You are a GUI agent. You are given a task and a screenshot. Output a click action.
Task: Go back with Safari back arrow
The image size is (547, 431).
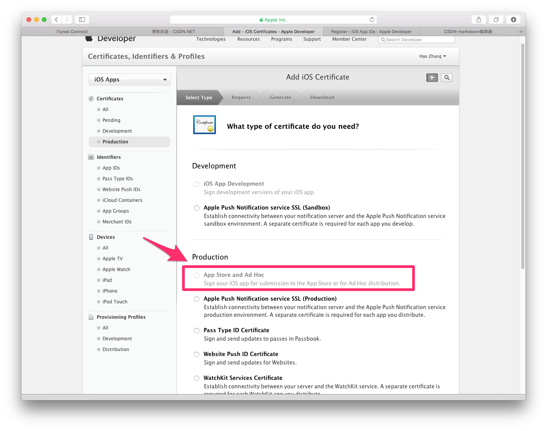click(x=56, y=20)
